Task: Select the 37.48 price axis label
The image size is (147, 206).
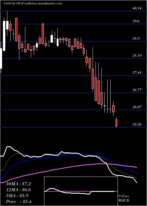Action: [x=137, y=72]
